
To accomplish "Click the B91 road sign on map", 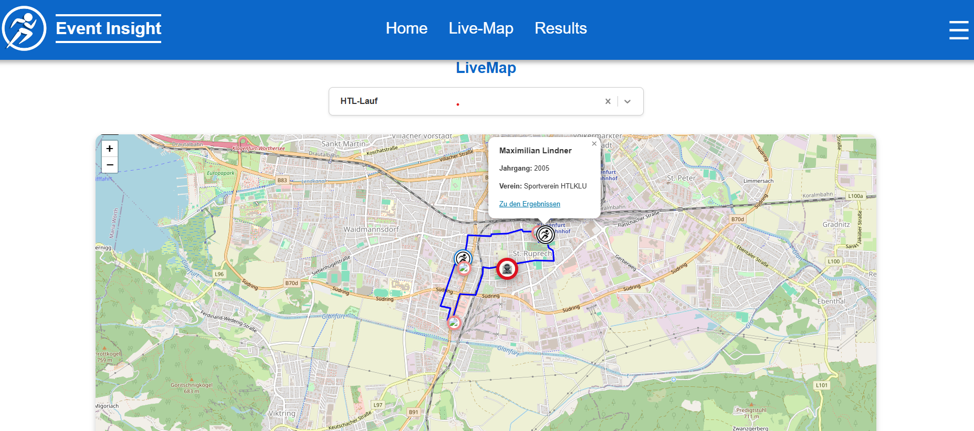I will (414, 412).
